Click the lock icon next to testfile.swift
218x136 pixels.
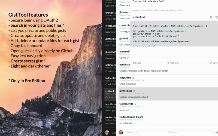[135, 104]
